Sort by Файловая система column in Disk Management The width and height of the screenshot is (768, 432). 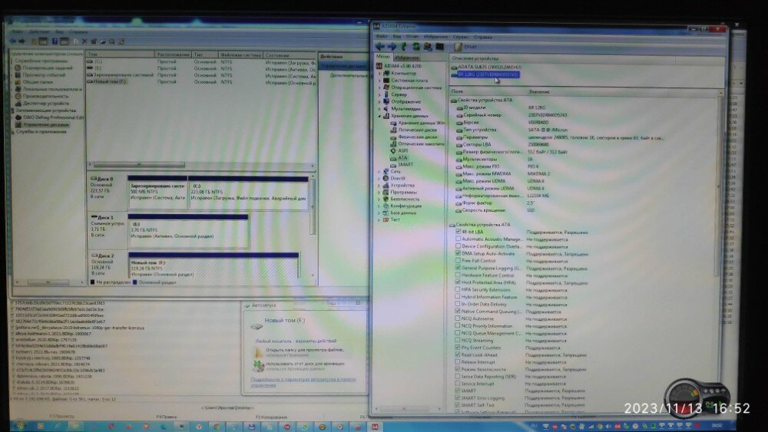240,54
